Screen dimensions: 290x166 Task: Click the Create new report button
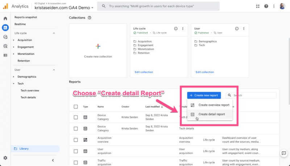coord(204,95)
